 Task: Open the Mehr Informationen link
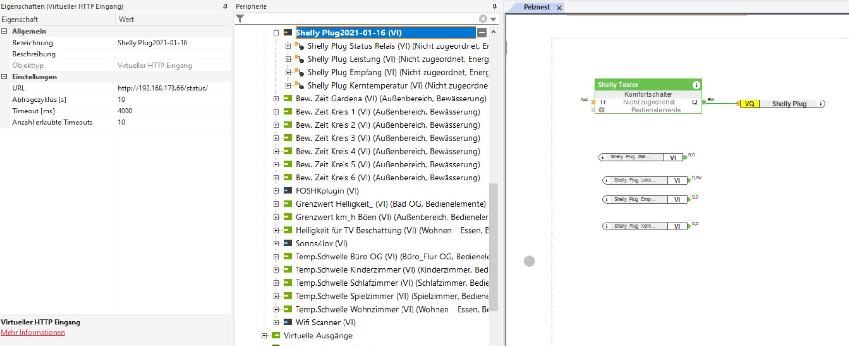[x=33, y=333]
